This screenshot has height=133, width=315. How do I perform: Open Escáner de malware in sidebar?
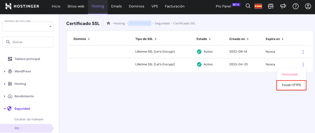(29, 119)
